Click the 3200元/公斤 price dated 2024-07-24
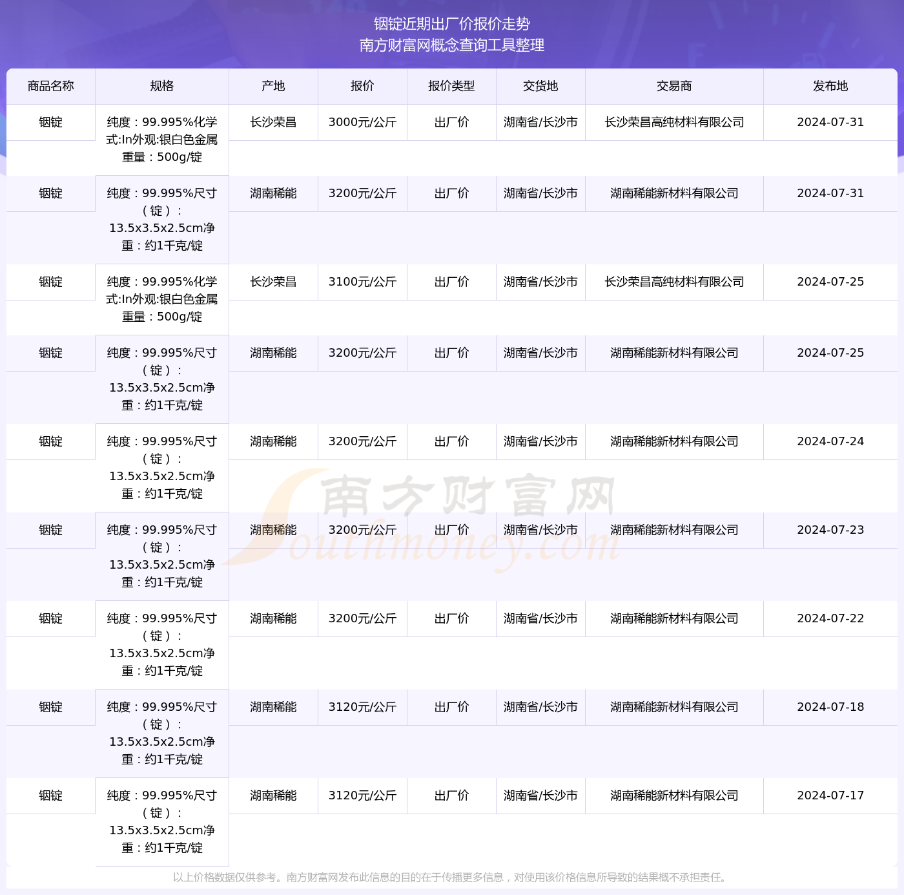Viewport: 904px width, 895px height. [x=363, y=441]
